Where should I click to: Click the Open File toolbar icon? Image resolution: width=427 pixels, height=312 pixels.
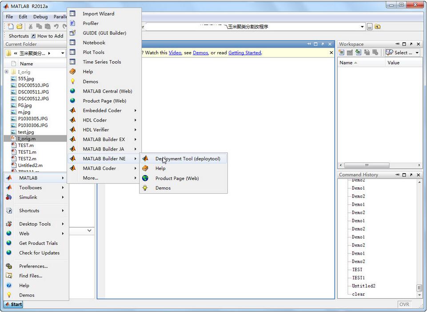click(20, 26)
